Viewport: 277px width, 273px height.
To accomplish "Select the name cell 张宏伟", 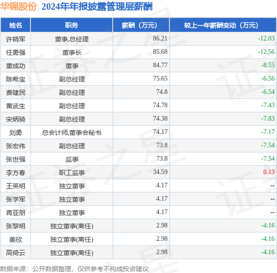I will 16,146.
